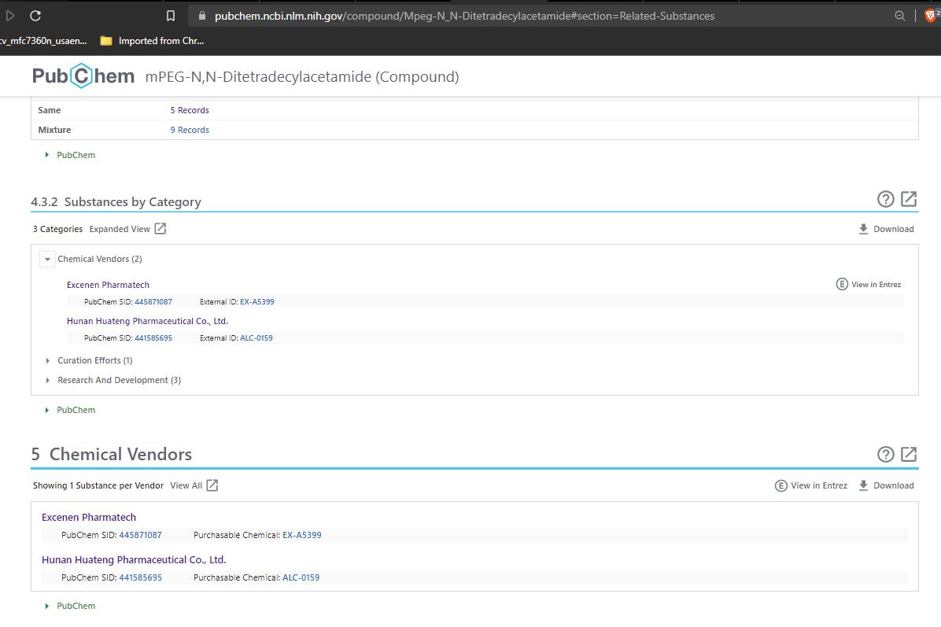Open help for Chemical Vendors section
941x627 pixels.
(885, 454)
